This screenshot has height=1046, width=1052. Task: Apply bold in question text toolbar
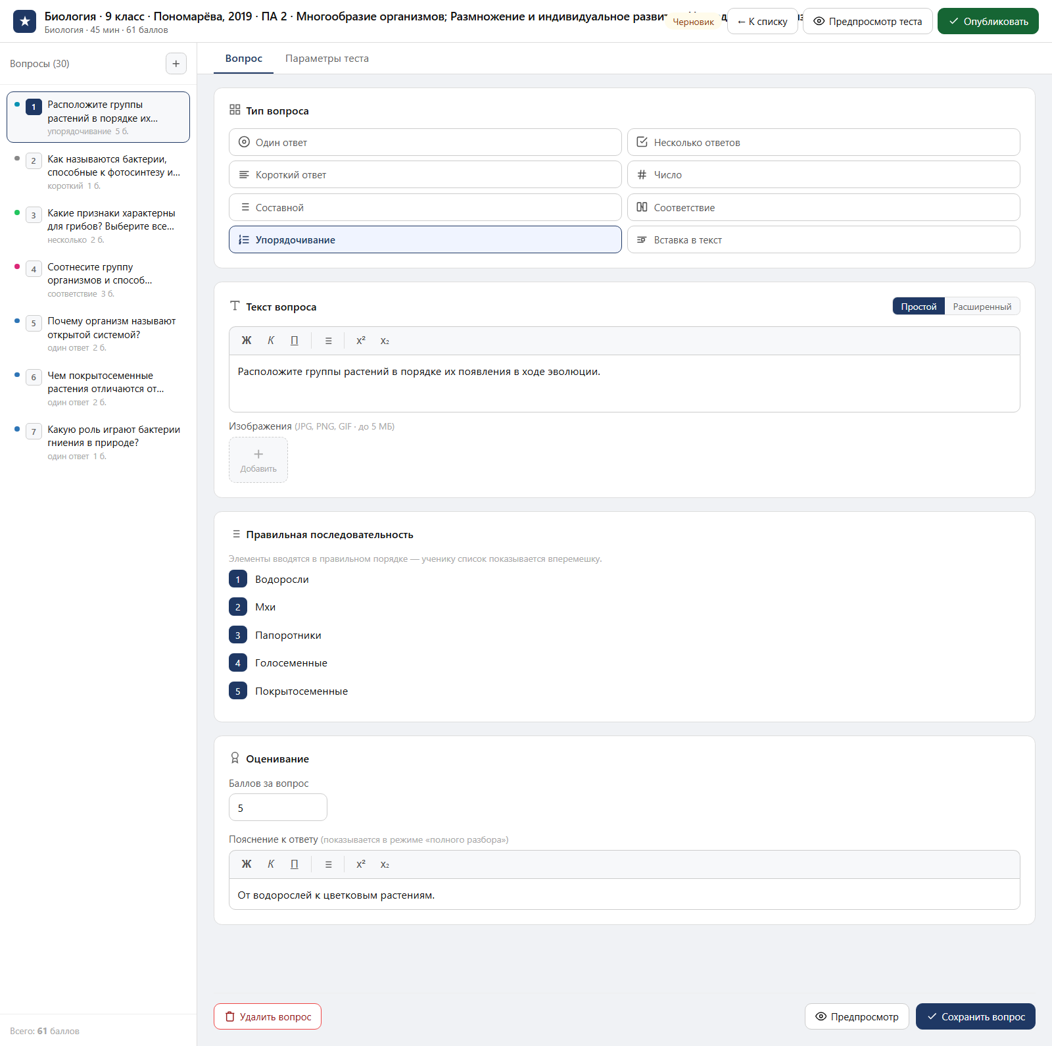(x=247, y=341)
